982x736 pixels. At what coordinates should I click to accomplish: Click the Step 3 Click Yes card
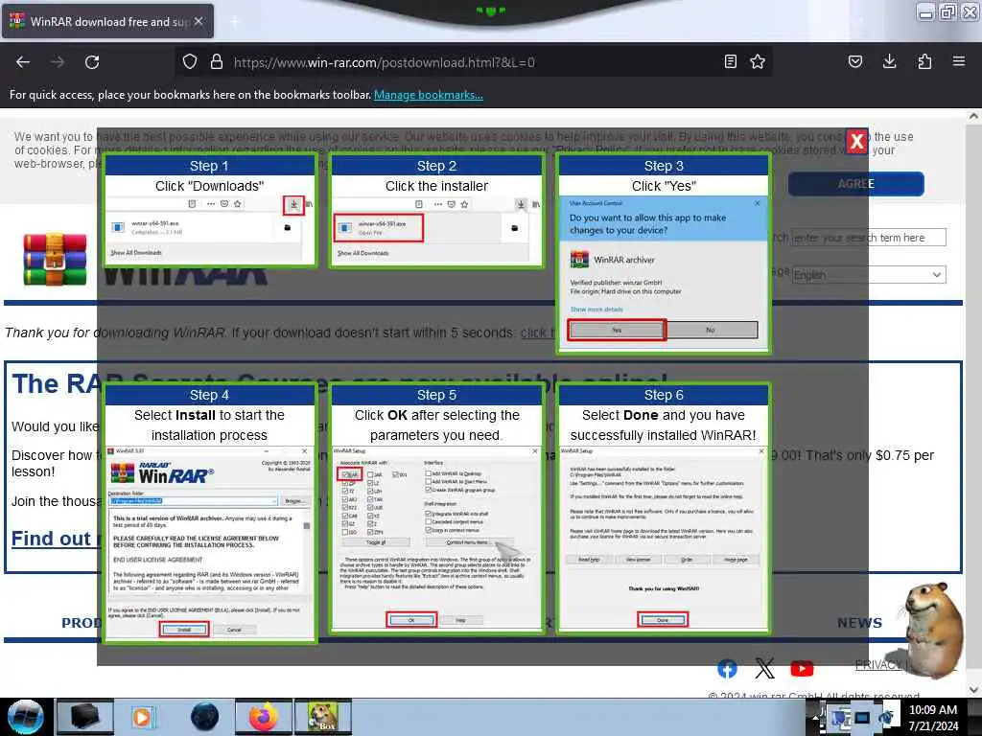664,253
